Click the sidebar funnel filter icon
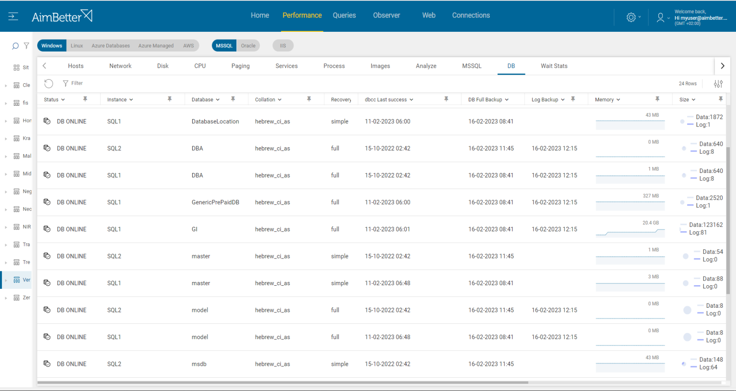 coord(27,46)
